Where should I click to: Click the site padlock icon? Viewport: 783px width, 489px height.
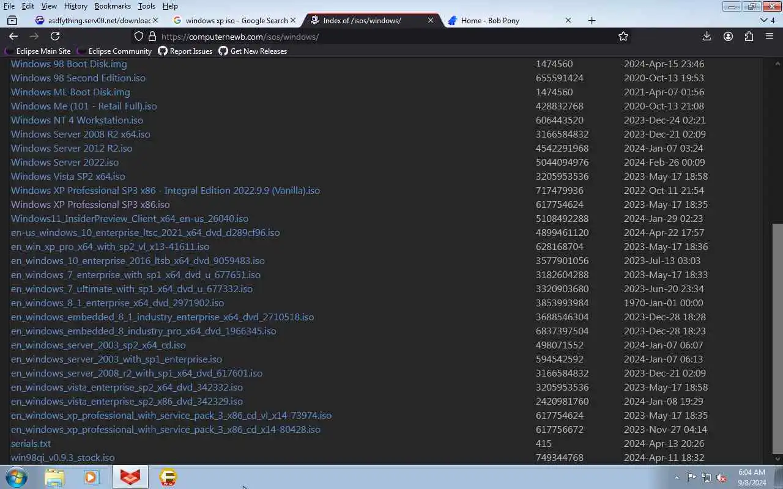[x=152, y=36]
